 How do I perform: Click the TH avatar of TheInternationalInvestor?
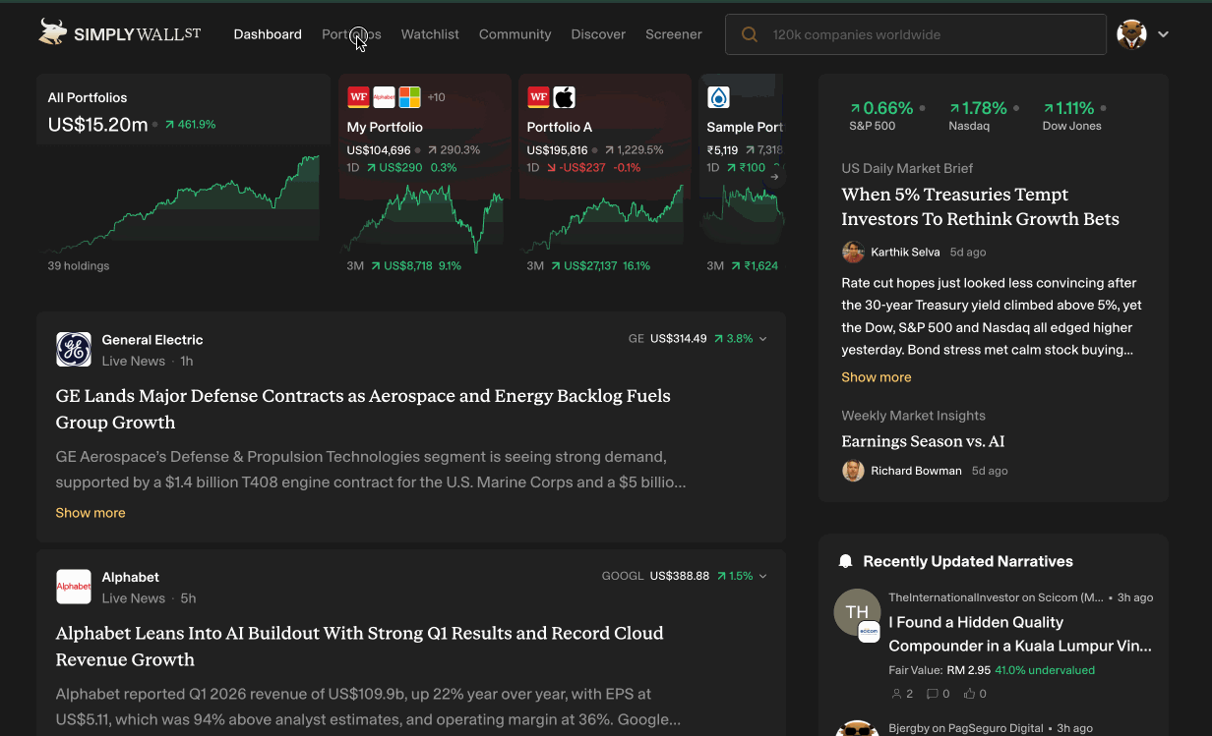(856, 612)
